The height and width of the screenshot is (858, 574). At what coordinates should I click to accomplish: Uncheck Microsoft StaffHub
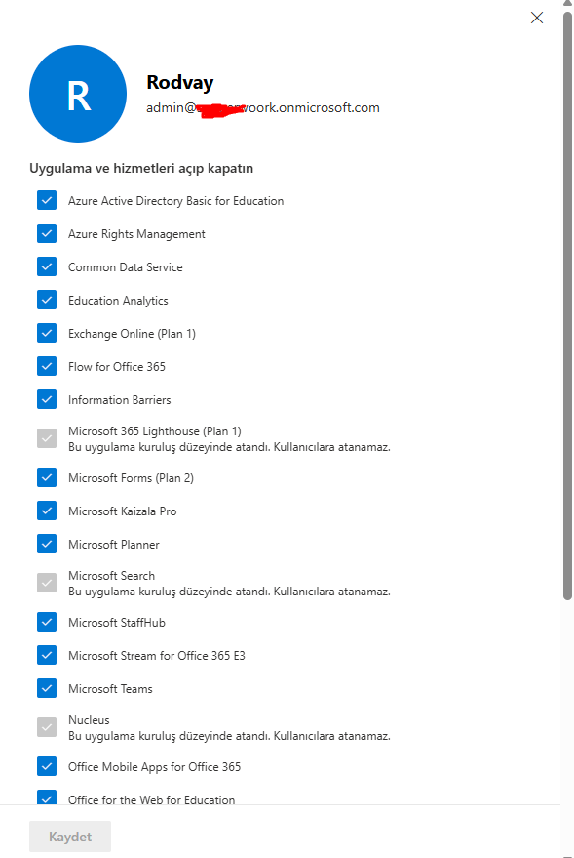47,622
